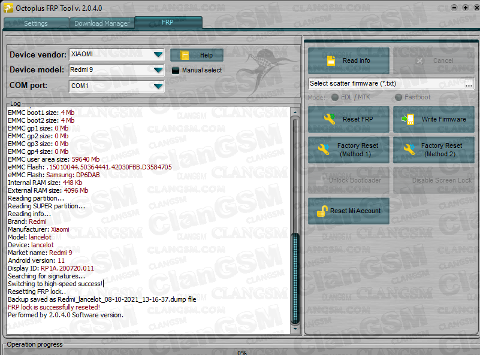Click the 'Switching to high-speed success!' log line
Viewport: 480px width, 355px height.
coord(55,284)
